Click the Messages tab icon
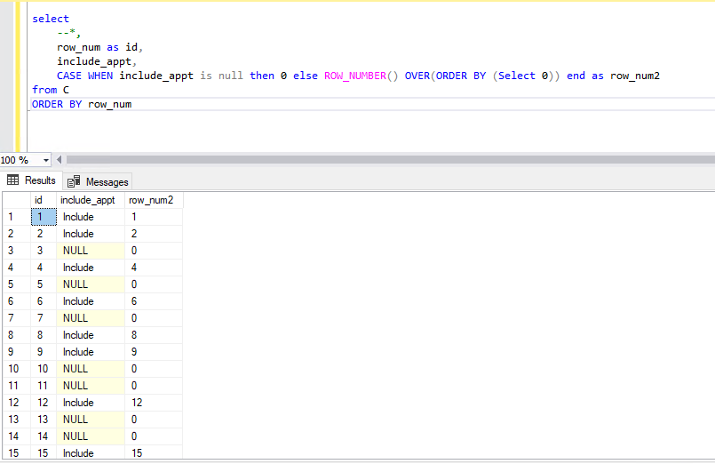 pos(74,181)
